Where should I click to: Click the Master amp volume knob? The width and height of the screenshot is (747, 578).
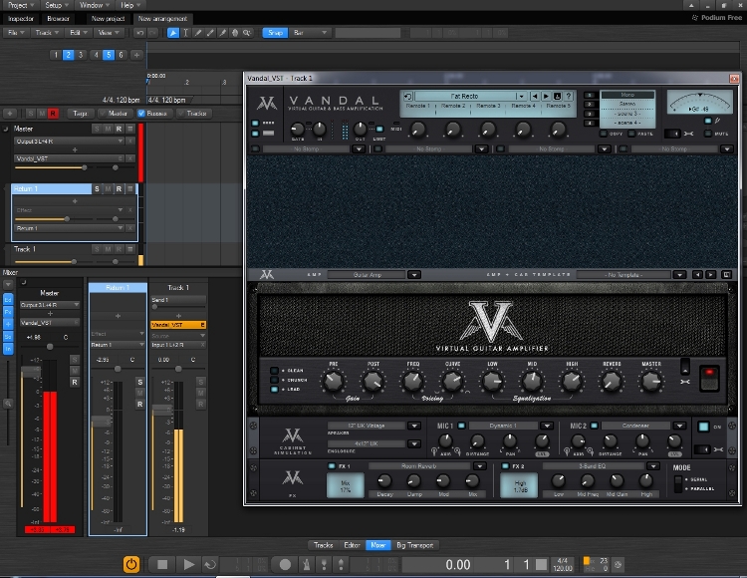(650, 380)
